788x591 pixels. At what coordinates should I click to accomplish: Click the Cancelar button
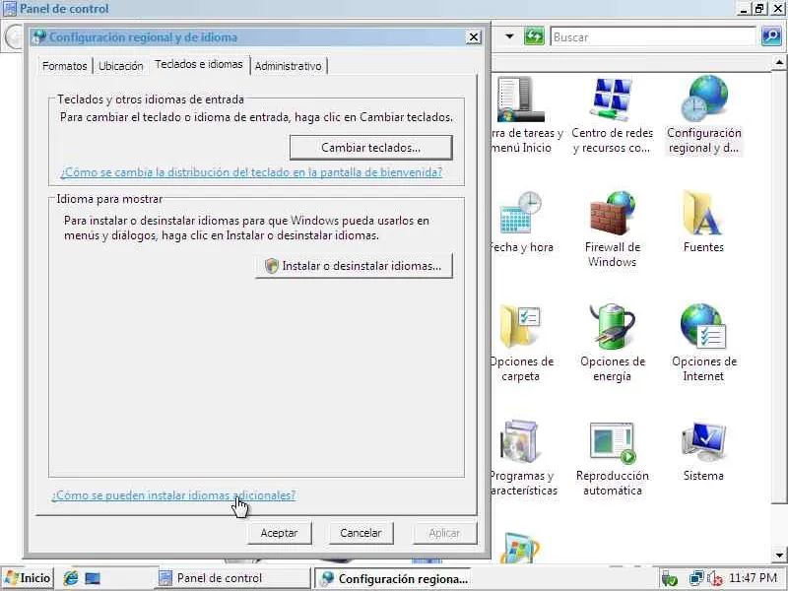(x=361, y=533)
